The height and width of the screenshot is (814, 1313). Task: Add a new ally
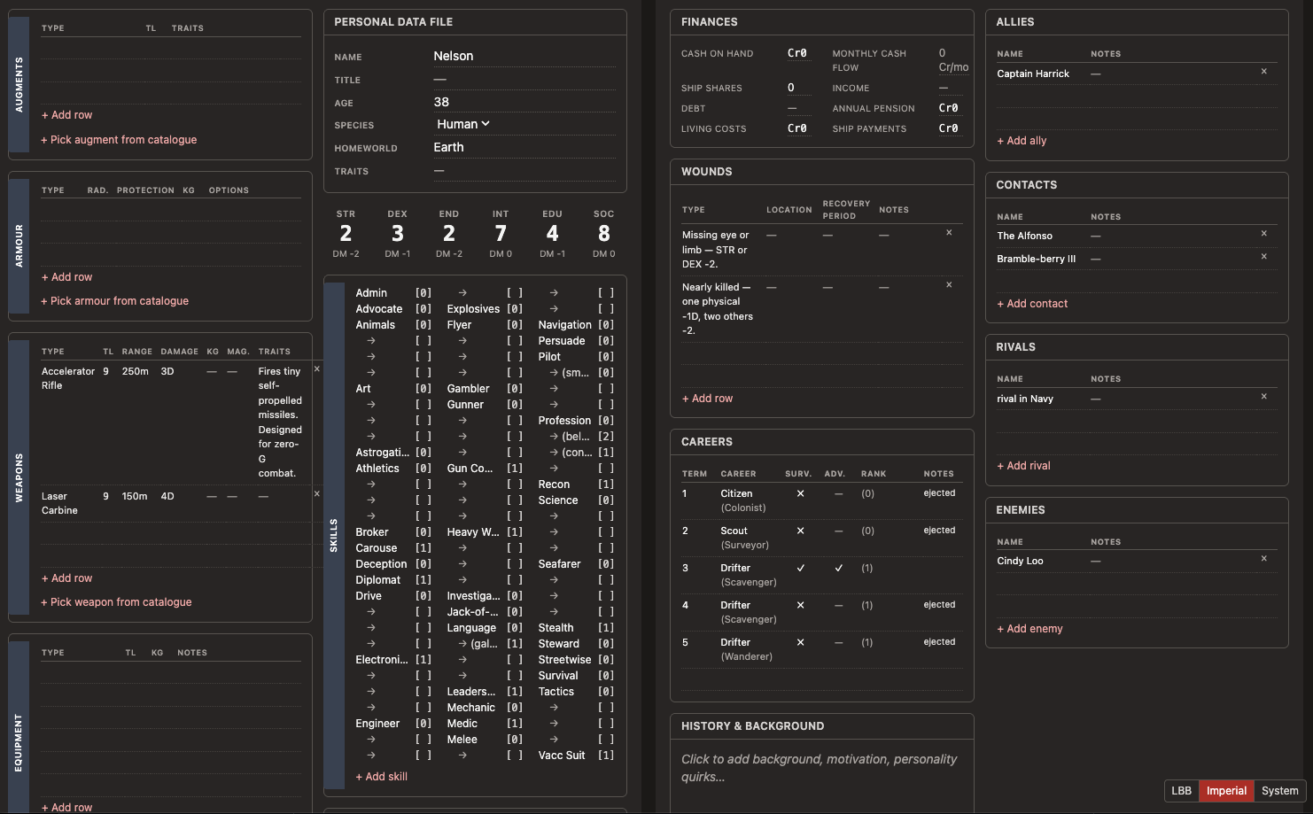point(1022,141)
